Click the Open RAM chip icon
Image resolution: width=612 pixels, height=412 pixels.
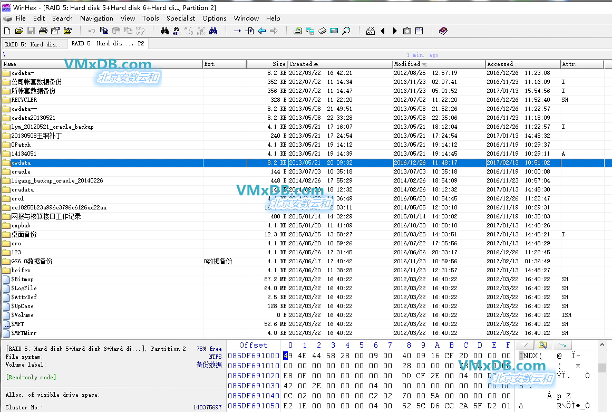pyautogui.click(x=322, y=31)
